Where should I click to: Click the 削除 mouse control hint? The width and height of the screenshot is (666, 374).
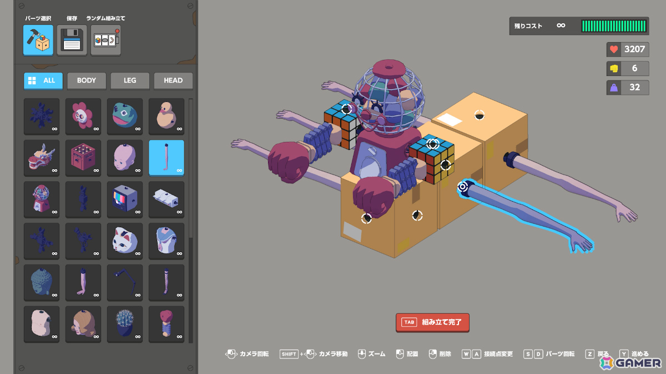[440, 353]
